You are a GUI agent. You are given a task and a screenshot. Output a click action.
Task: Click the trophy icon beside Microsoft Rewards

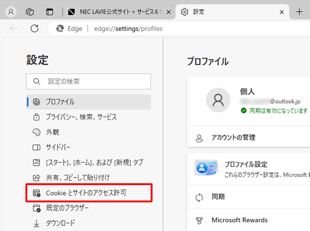pos(199,220)
